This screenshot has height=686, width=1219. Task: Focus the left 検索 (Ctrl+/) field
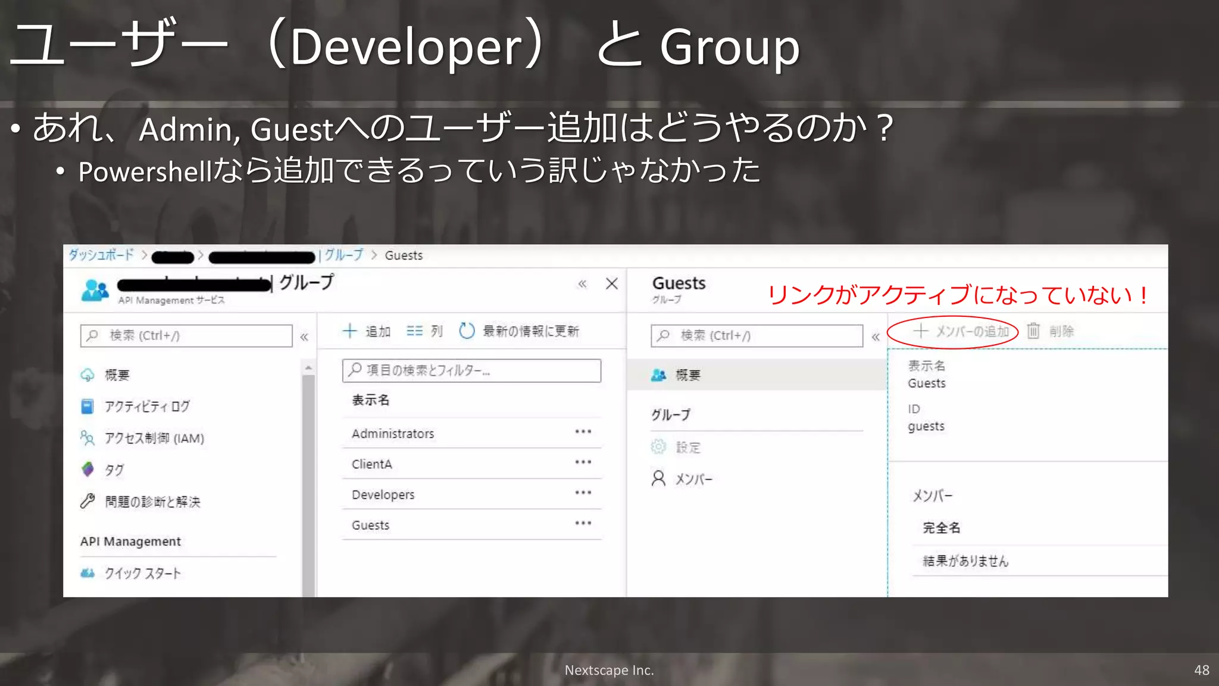[x=186, y=335]
